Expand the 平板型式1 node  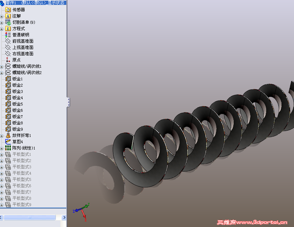pyautogui.click(x=2, y=155)
